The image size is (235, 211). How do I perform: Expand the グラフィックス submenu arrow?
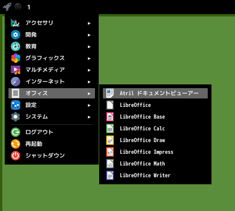[x=89, y=59]
